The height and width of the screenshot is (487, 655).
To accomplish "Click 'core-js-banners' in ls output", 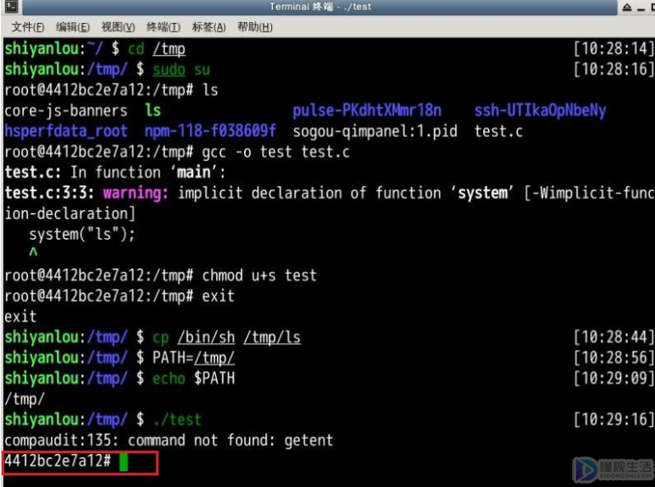I will [65, 111].
